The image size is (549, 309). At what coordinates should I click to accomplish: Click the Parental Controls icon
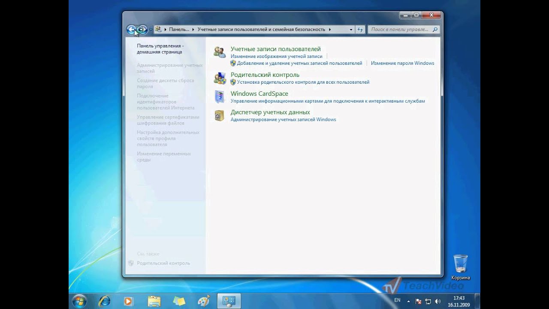coord(220,78)
